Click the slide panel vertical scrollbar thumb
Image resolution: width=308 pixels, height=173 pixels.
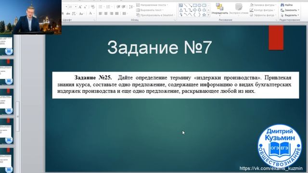[18, 116]
